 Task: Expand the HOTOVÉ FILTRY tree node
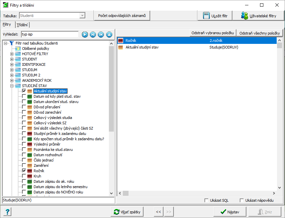pyautogui.click(x=12, y=54)
